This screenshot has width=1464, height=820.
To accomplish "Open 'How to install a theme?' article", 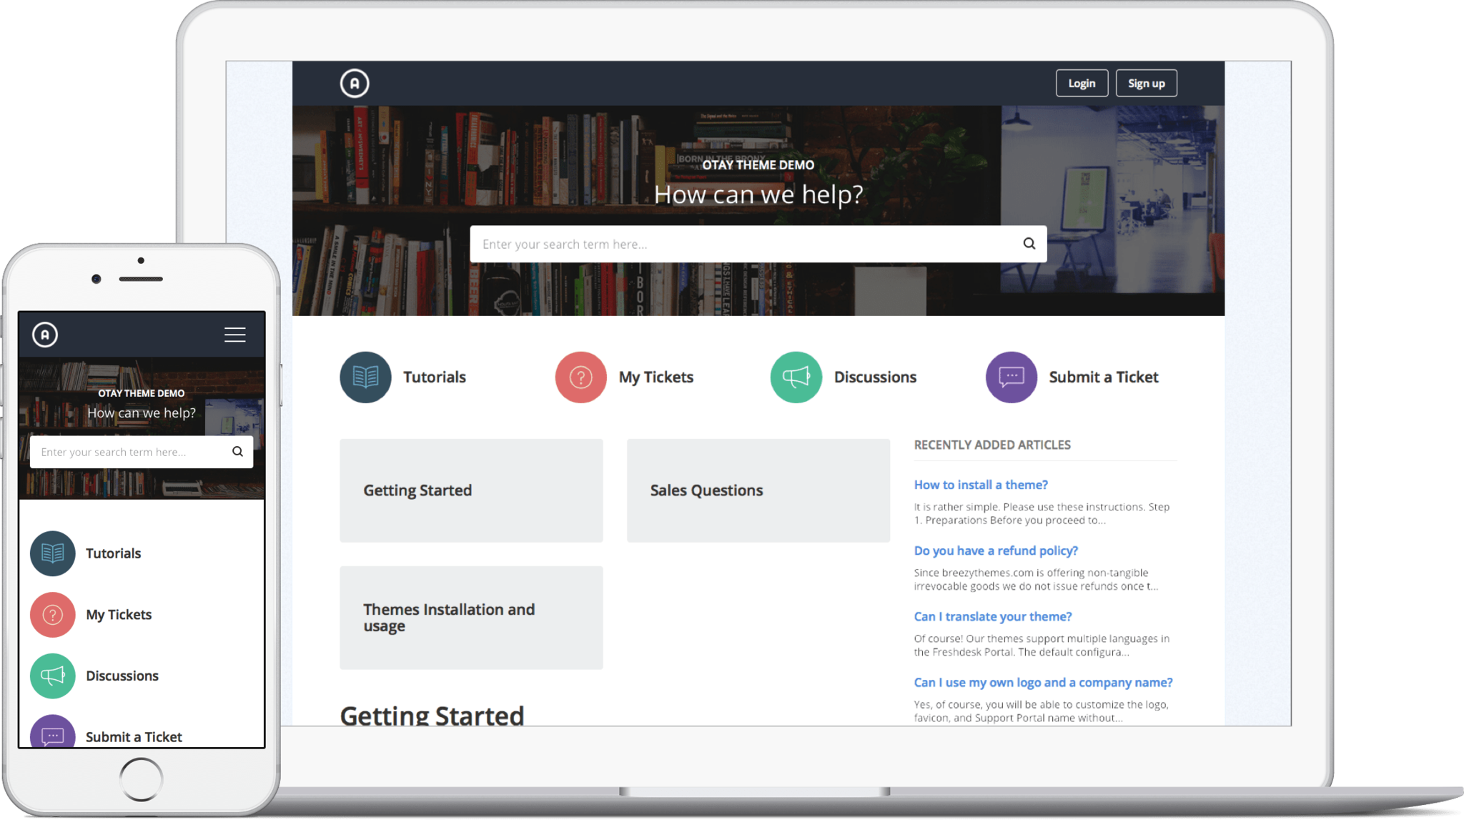I will pos(981,485).
